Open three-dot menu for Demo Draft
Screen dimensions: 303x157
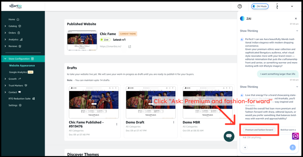tap(173, 122)
